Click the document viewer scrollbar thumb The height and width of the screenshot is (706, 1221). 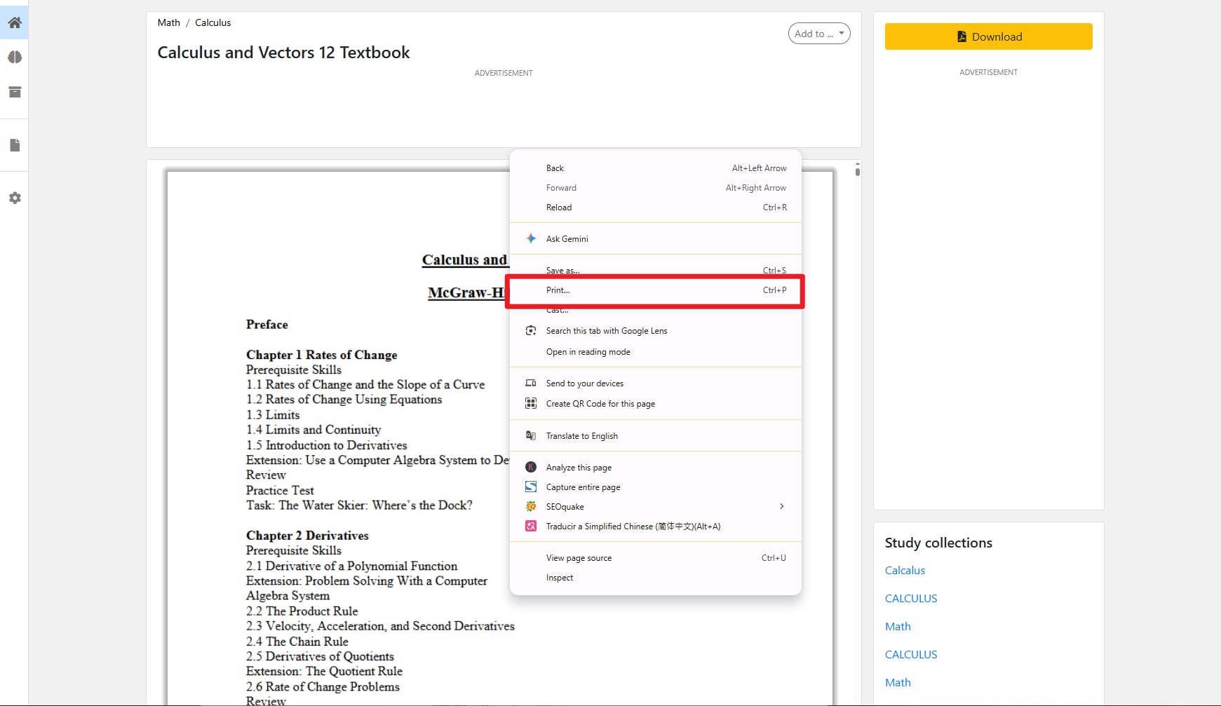click(857, 170)
